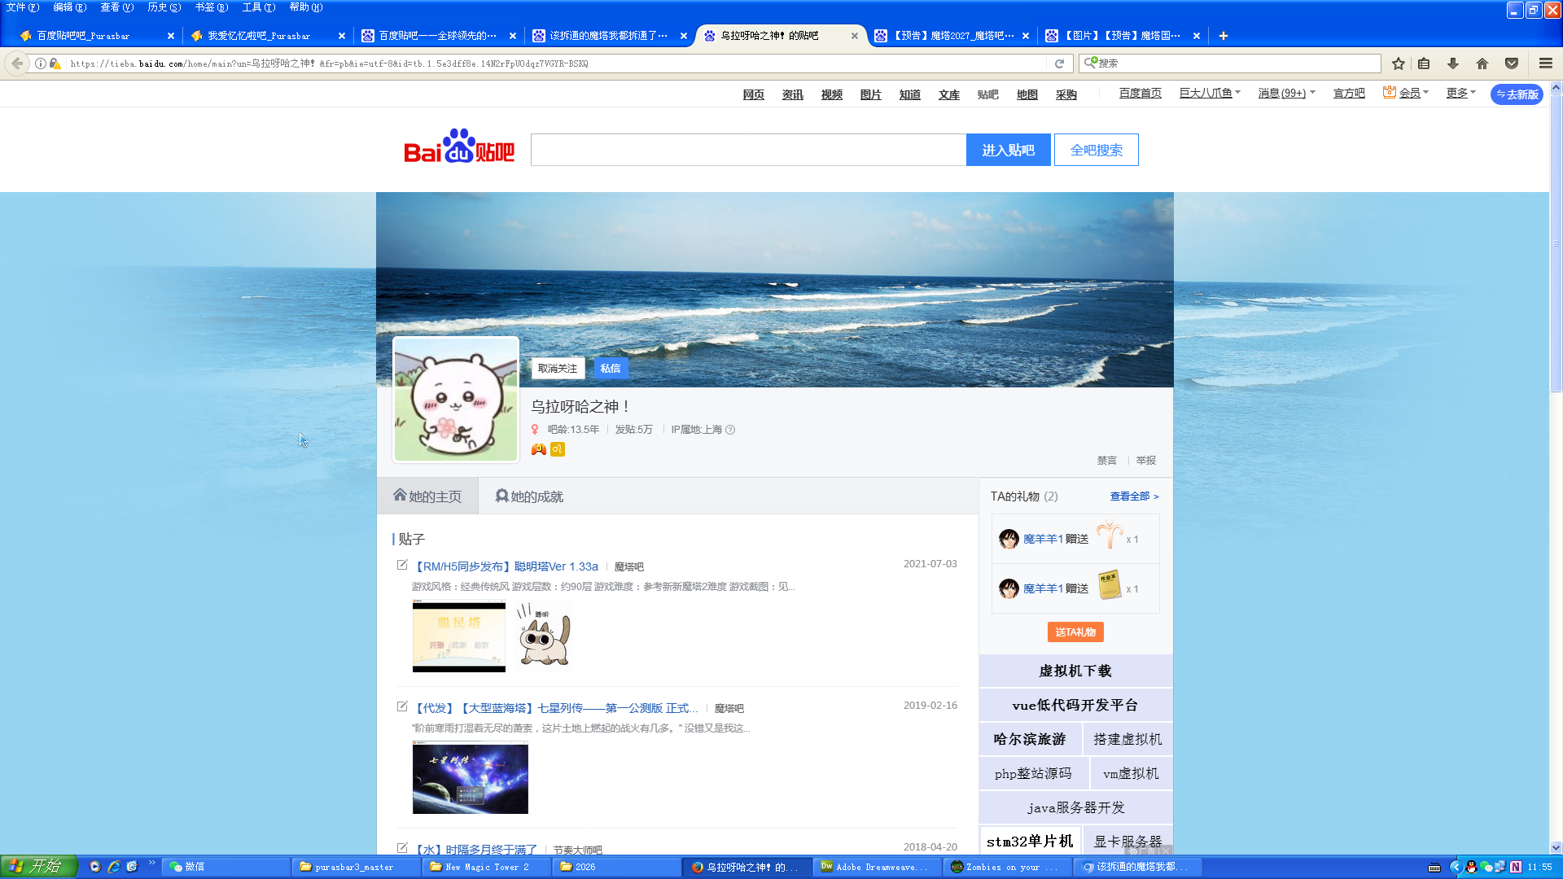Open the 文件 menu
1563x879 pixels.
23,7
